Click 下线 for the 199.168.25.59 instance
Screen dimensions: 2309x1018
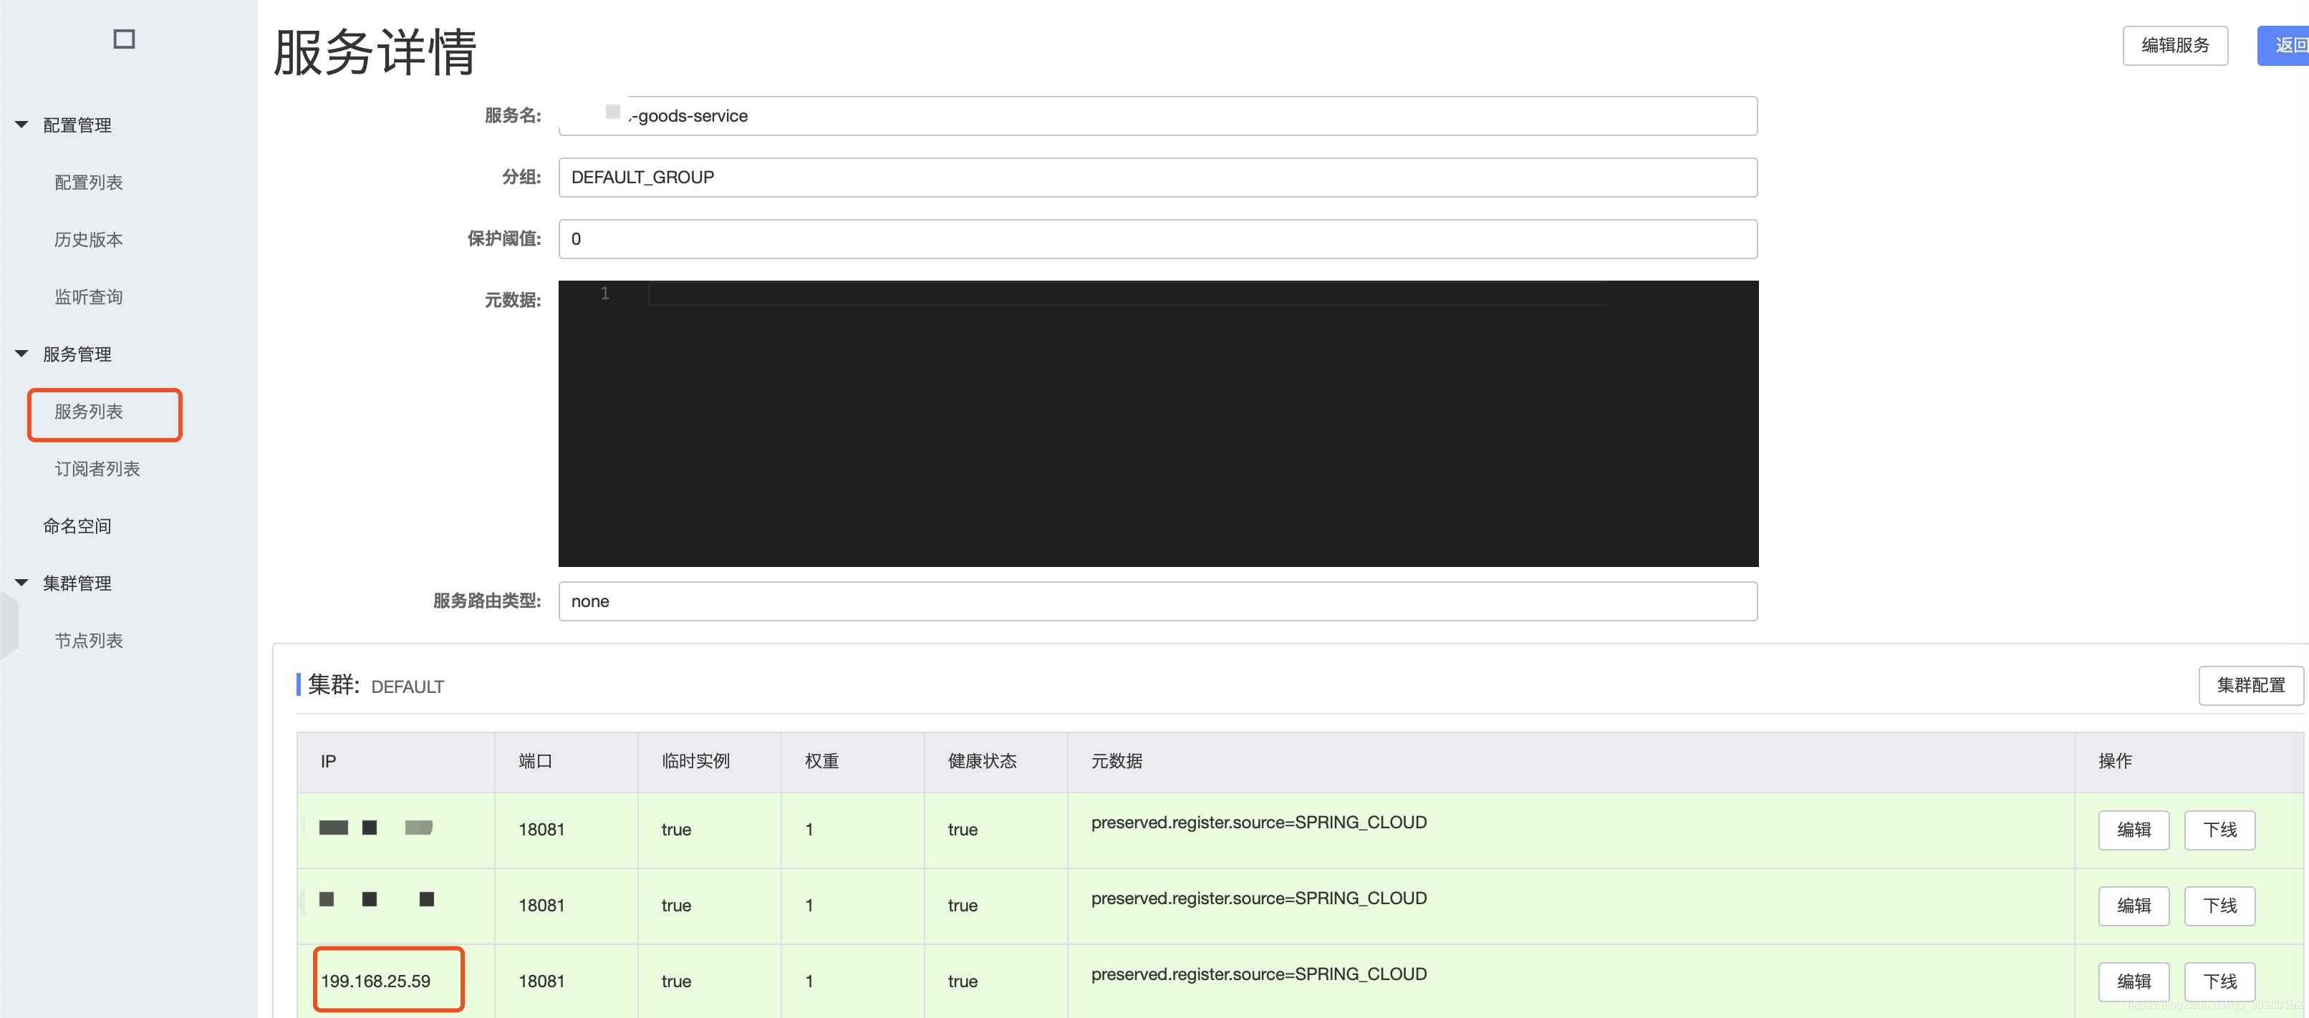point(2219,981)
